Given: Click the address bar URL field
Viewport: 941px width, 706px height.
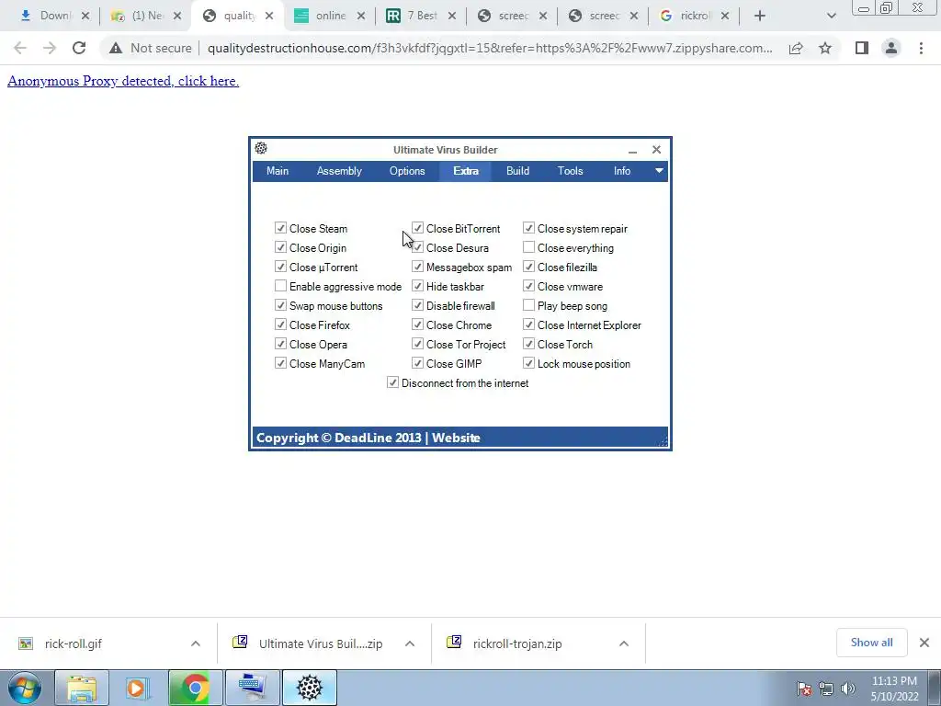Looking at the screenshot, I should [490, 48].
